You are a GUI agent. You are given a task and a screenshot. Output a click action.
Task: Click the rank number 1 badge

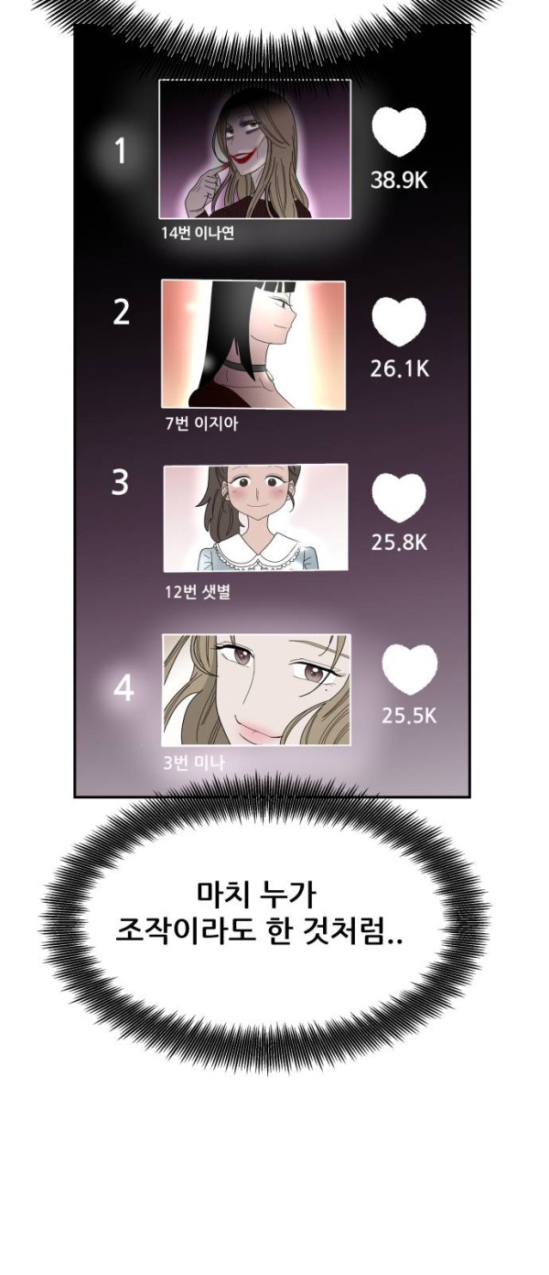120,151
